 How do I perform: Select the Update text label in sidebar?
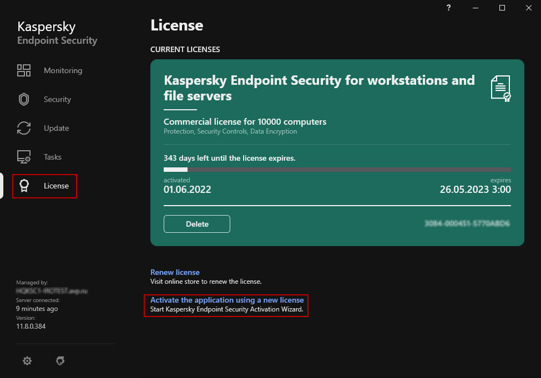[x=57, y=128]
